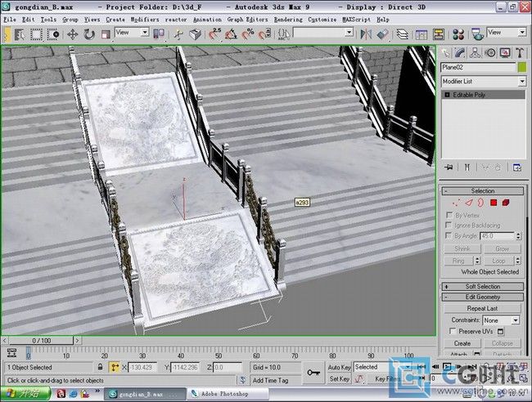
Task: Switch to the Utilities command panel
Action: click(x=520, y=53)
